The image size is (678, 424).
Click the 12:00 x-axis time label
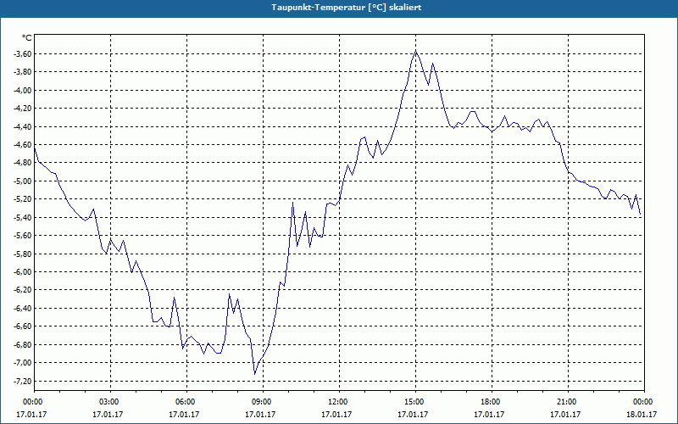pyautogui.click(x=336, y=402)
